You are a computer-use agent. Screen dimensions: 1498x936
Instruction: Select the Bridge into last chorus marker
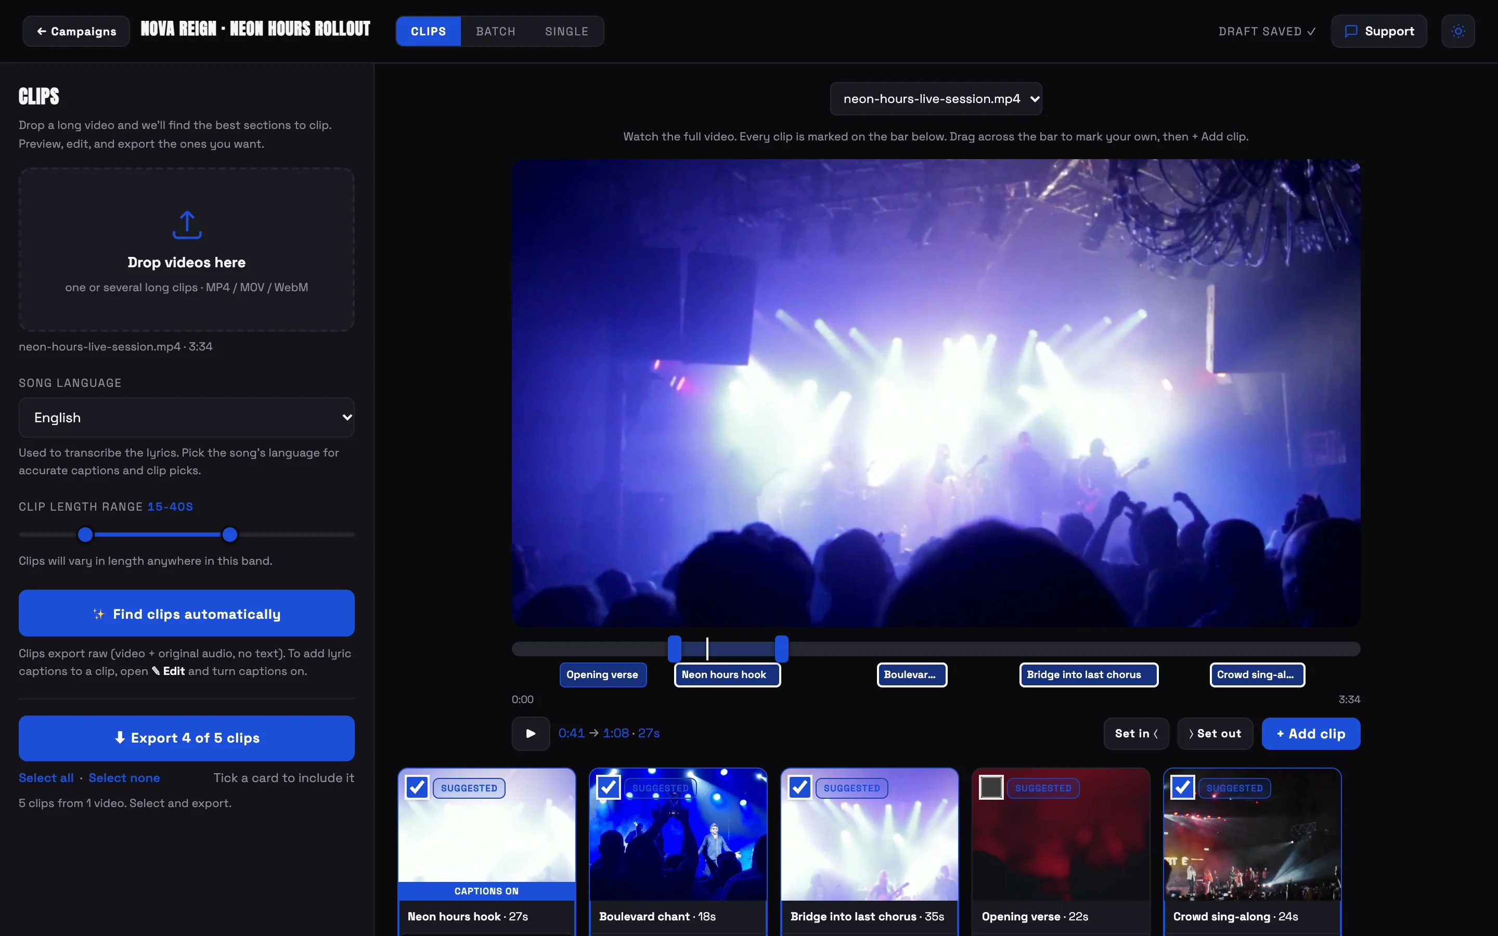tap(1088, 675)
